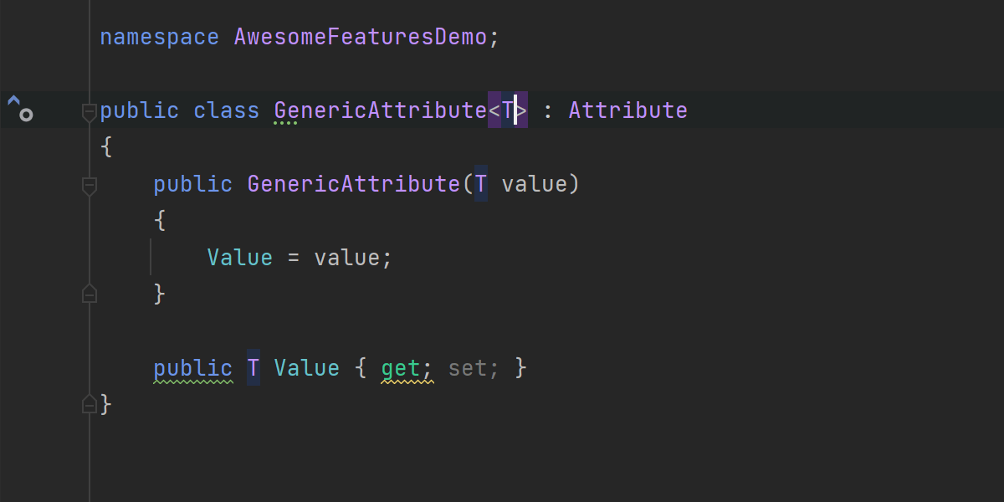Viewport: 1004px width, 502px height.
Task: Collapse the GenericAttribute class fold marker
Action: pos(90,112)
